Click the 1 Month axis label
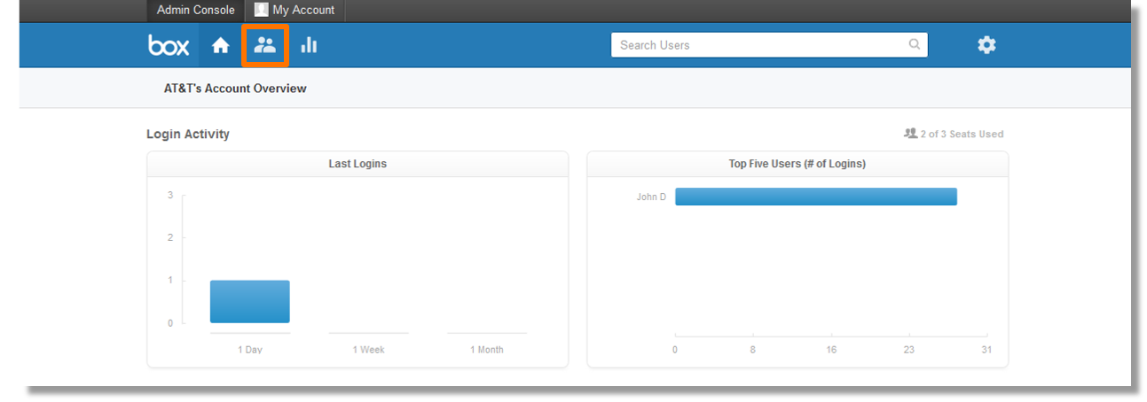Screen dimensions: 1147x402 pyautogui.click(x=487, y=350)
